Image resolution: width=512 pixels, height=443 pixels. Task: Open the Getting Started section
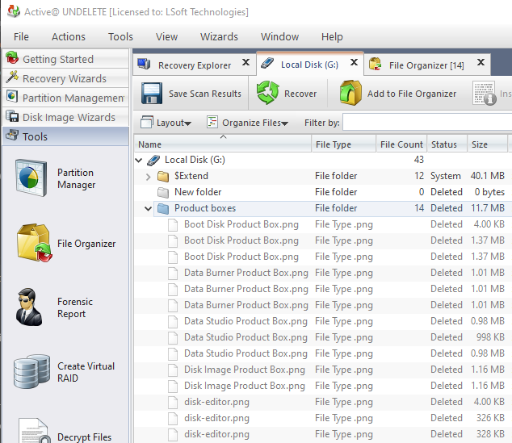(x=57, y=59)
